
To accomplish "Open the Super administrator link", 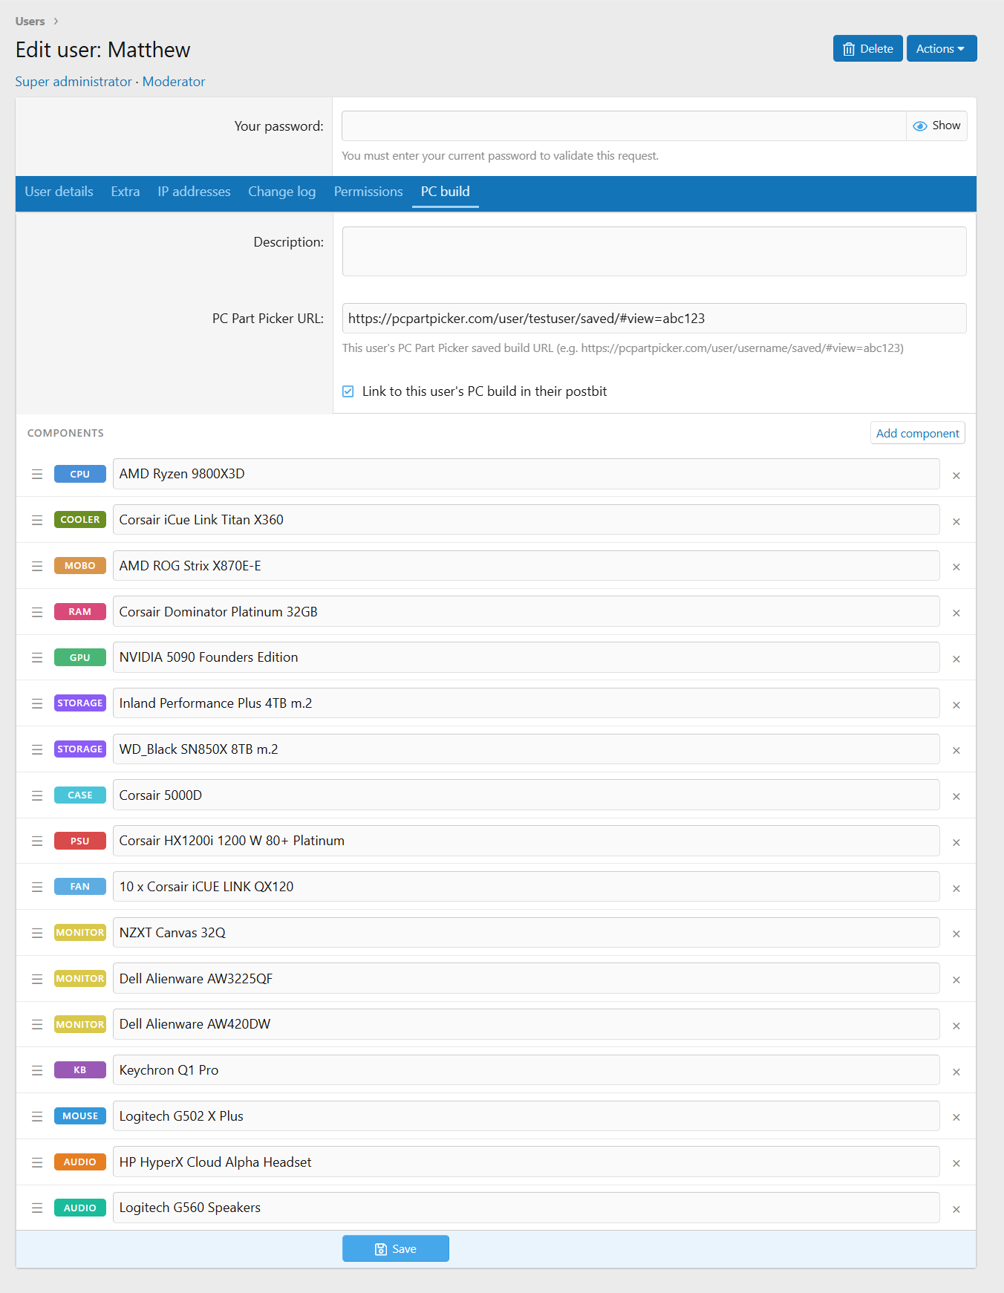I will (74, 82).
